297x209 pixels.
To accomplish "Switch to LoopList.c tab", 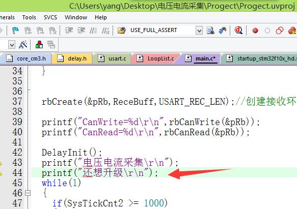I will coord(155,58).
